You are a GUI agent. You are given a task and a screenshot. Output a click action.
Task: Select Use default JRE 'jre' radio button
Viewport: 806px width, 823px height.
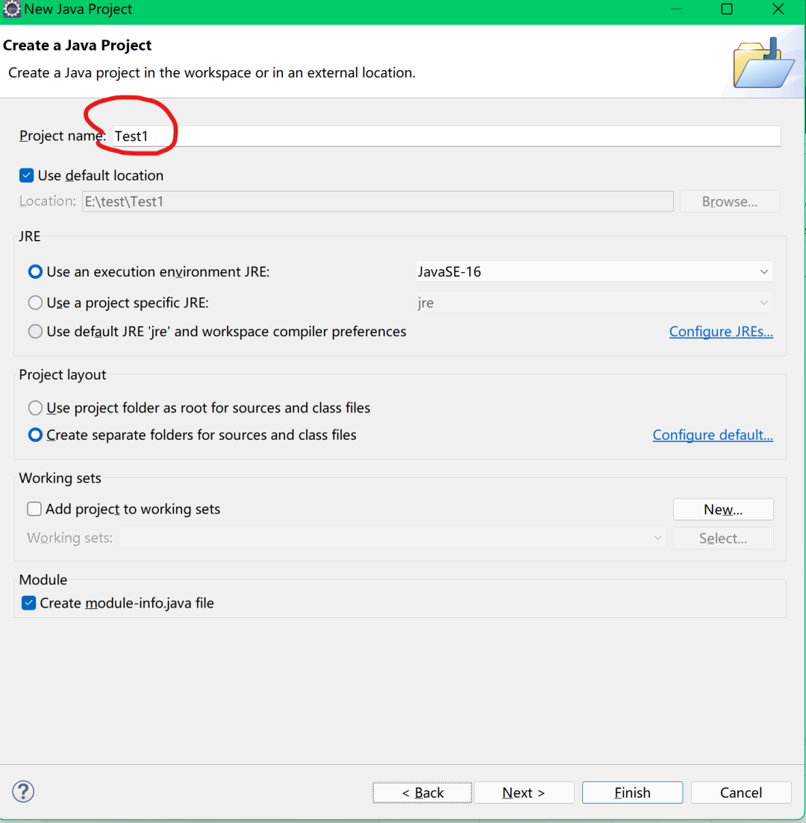pos(35,331)
